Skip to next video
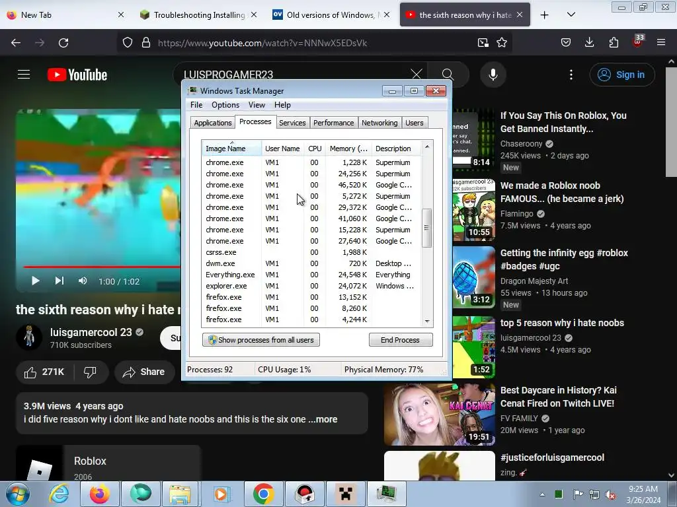The image size is (677, 507). [x=59, y=281]
